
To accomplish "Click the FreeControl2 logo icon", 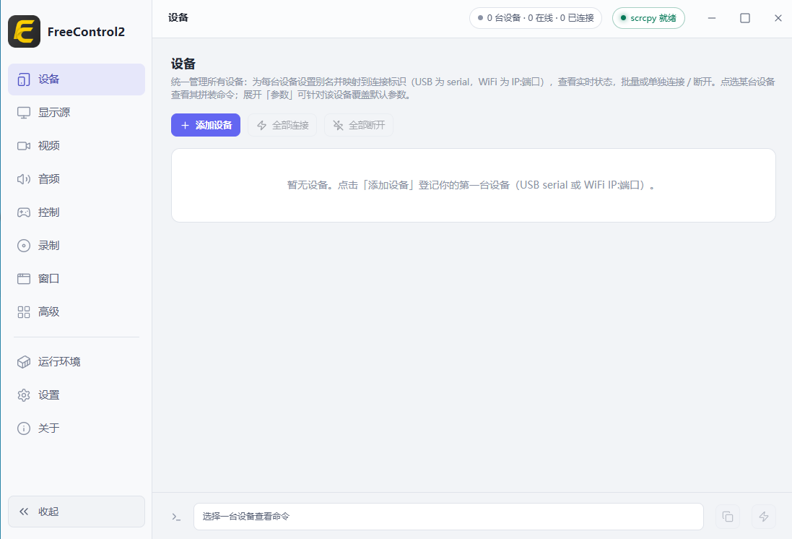I will [25, 31].
